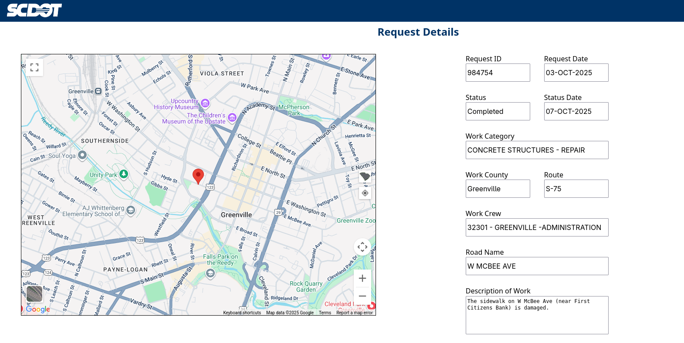Zoom out on the map
684x343 pixels.
362,296
